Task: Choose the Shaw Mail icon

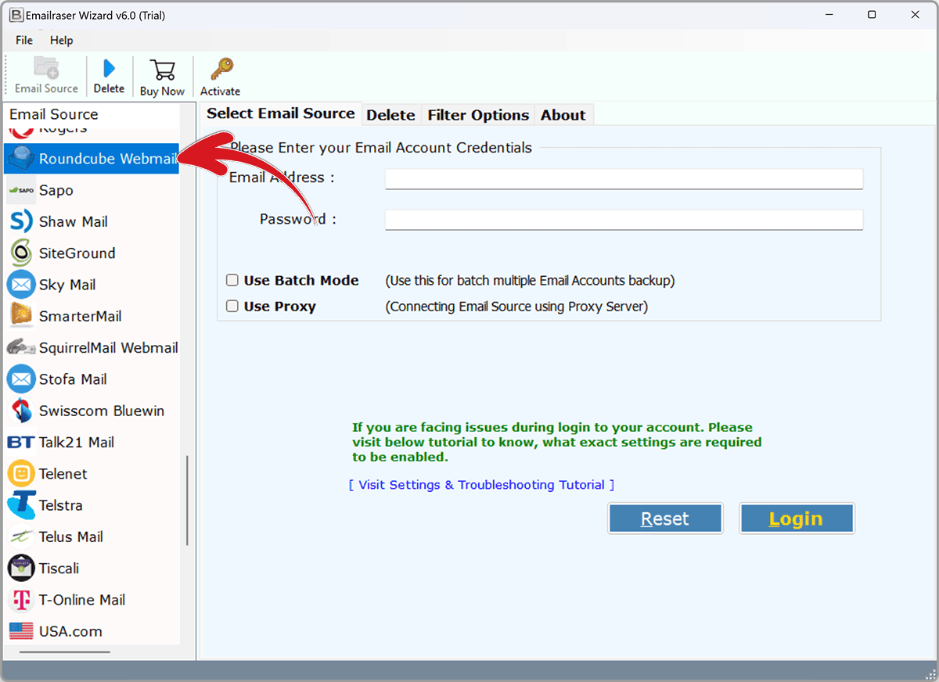Action: tap(21, 221)
